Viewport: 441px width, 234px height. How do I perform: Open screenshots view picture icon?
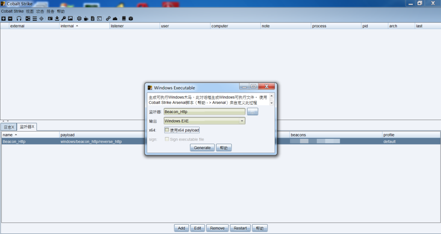[70, 18]
